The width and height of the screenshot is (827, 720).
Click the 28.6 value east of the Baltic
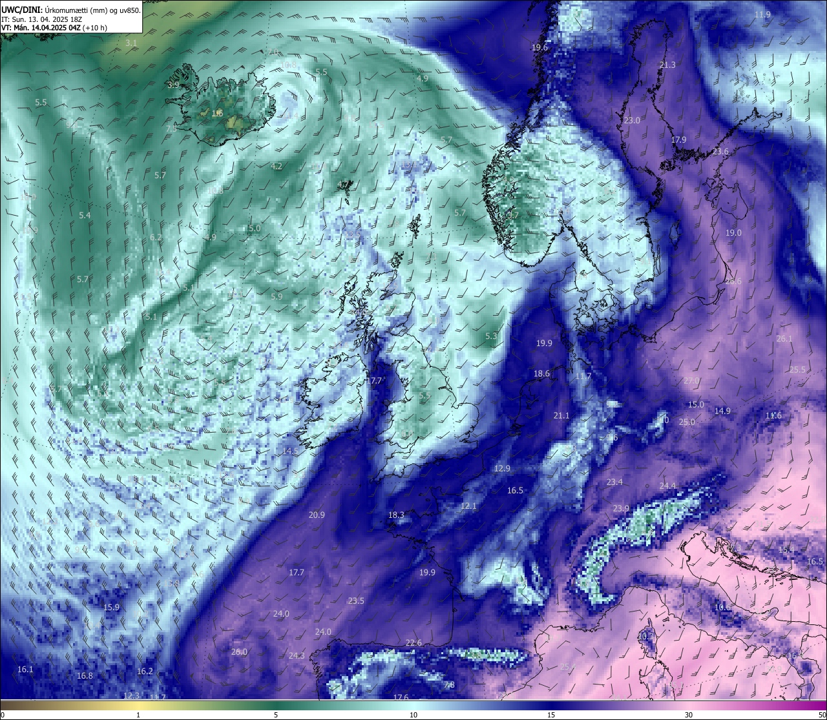(x=733, y=282)
